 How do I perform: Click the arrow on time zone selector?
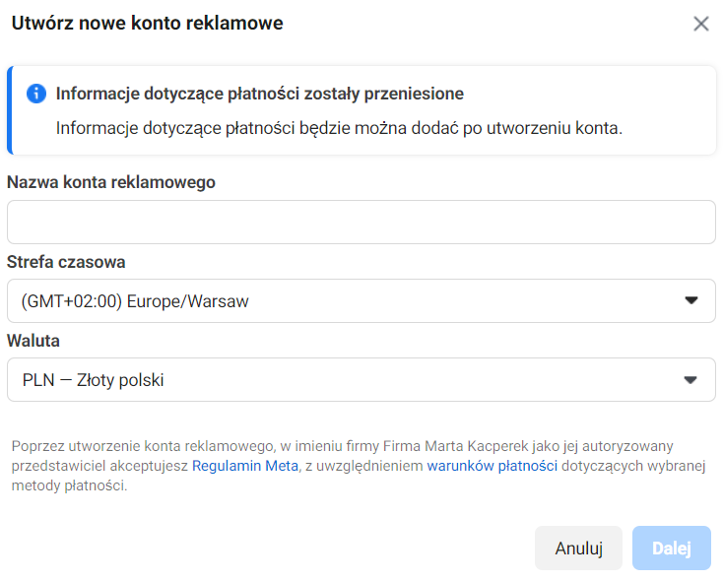click(x=690, y=301)
